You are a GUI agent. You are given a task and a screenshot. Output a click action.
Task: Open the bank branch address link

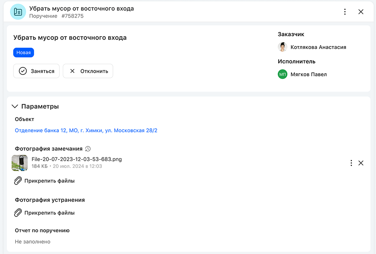[x=86, y=131]
